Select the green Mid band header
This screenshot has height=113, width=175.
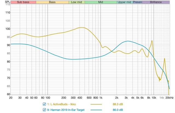point(100,2)
